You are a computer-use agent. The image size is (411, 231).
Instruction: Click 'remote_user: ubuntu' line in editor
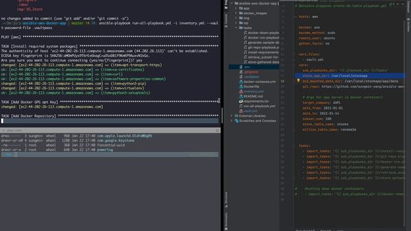(317, 38)
